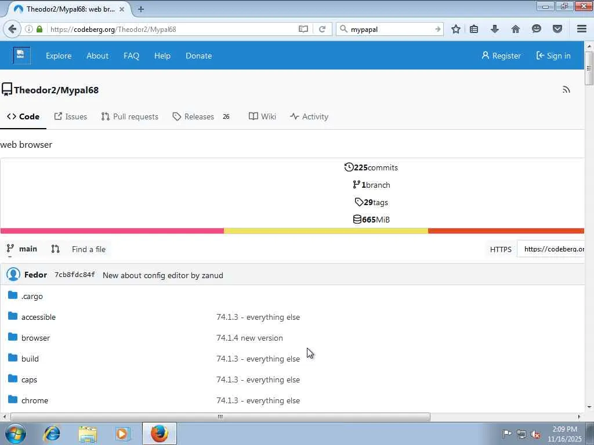Open Help in the top navigation
The height and width of the screenshot is (445, 594).
coord(162,56)
